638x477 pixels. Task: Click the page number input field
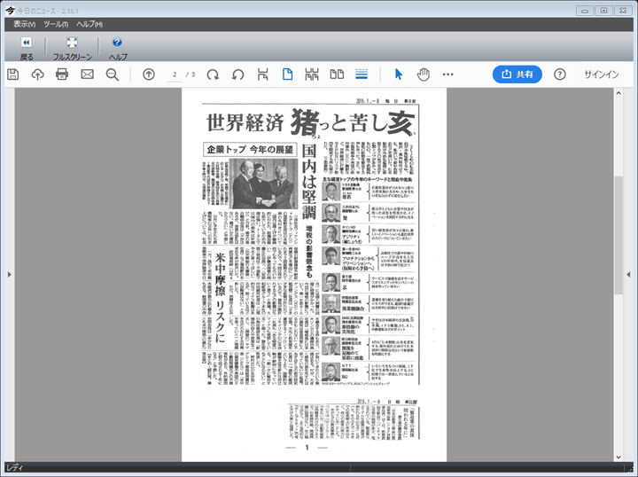point(175,74)
